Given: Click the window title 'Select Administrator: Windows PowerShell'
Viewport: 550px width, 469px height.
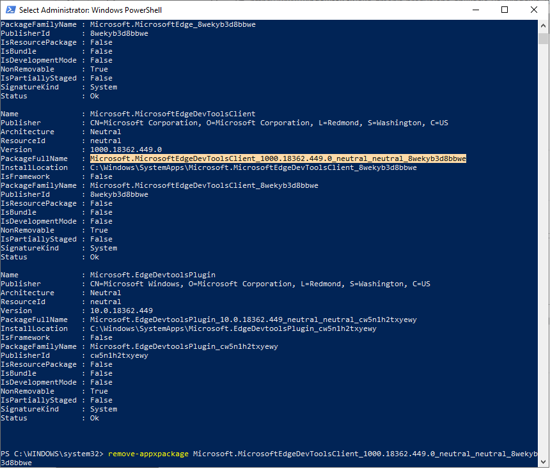Looking at the screenshot, I should (91, 10).
